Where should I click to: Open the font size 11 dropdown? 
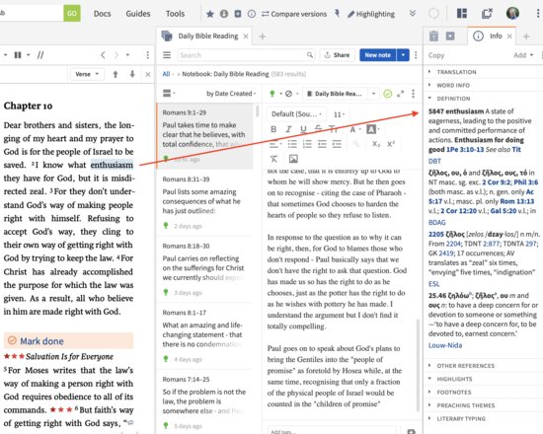click(339, 114)
